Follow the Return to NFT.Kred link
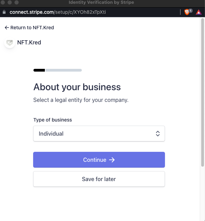 pyautogui.click(x=32, y=28)
